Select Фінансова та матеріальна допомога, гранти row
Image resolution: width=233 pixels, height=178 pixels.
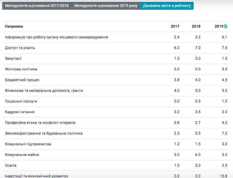tap(116, 91)
